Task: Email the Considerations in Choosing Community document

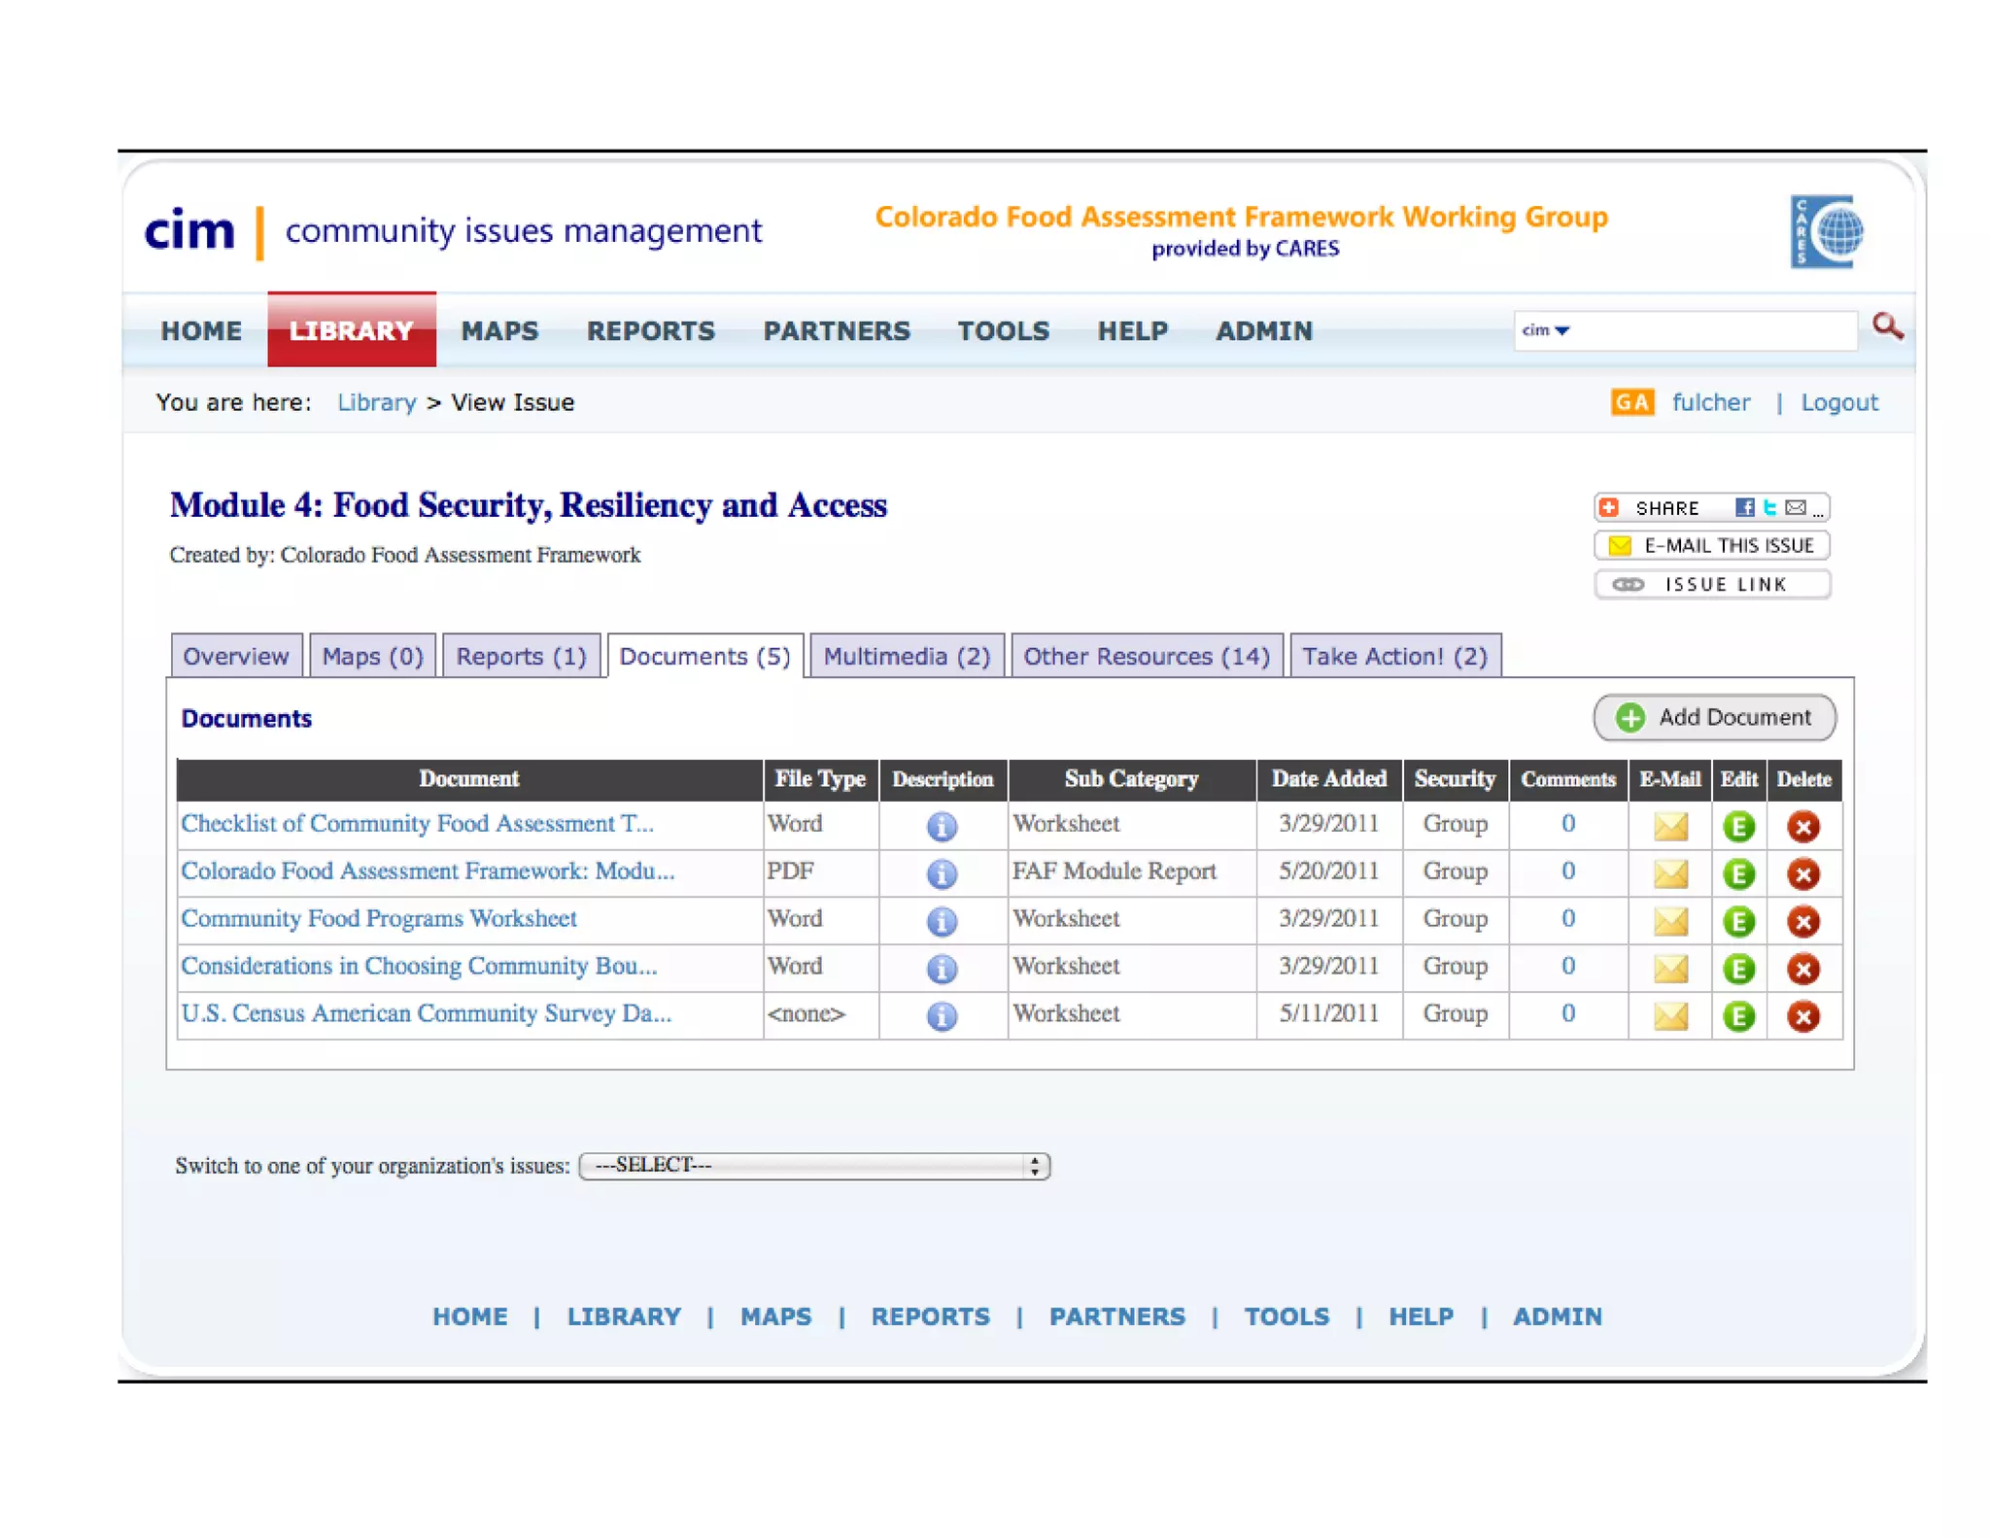Action: [1669, 969]
